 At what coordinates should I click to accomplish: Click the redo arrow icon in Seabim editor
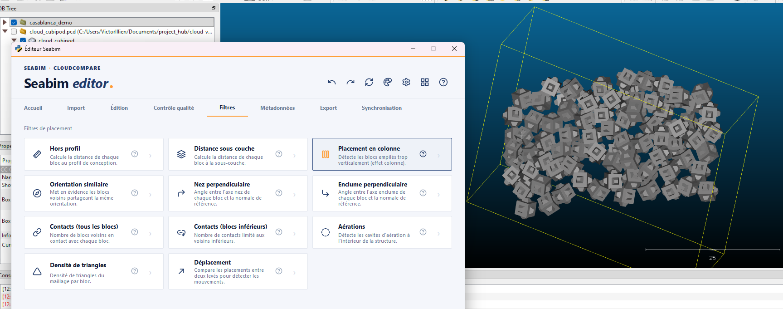(x=350, y=82)
